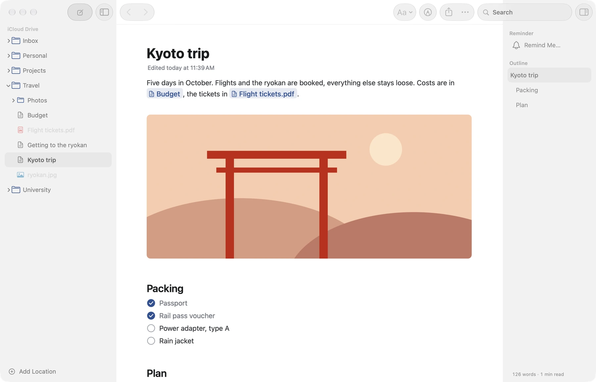Jump to Kyoto trip in Outline
The width and height of the screenshot is (596, 382).
(x=549, y=75)
